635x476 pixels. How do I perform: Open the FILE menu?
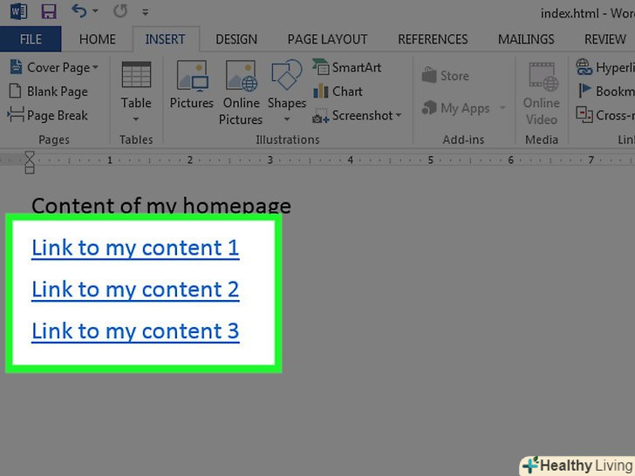[x=31, y=39]
